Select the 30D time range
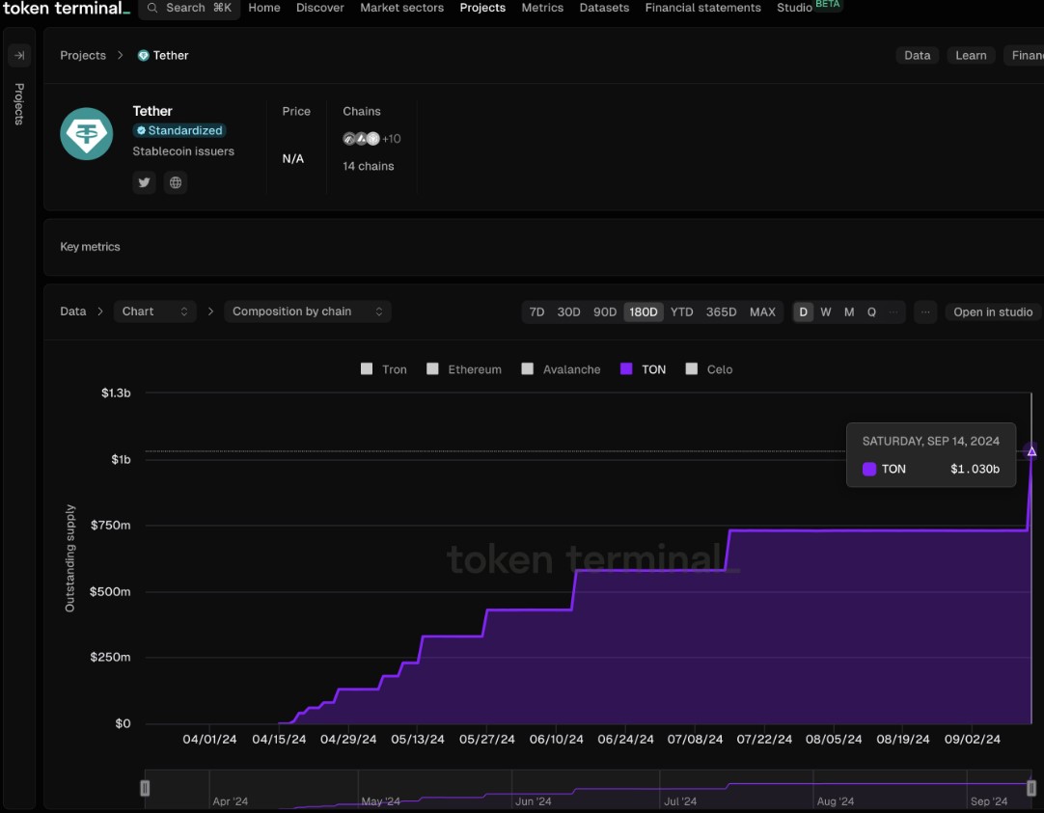 568,312
